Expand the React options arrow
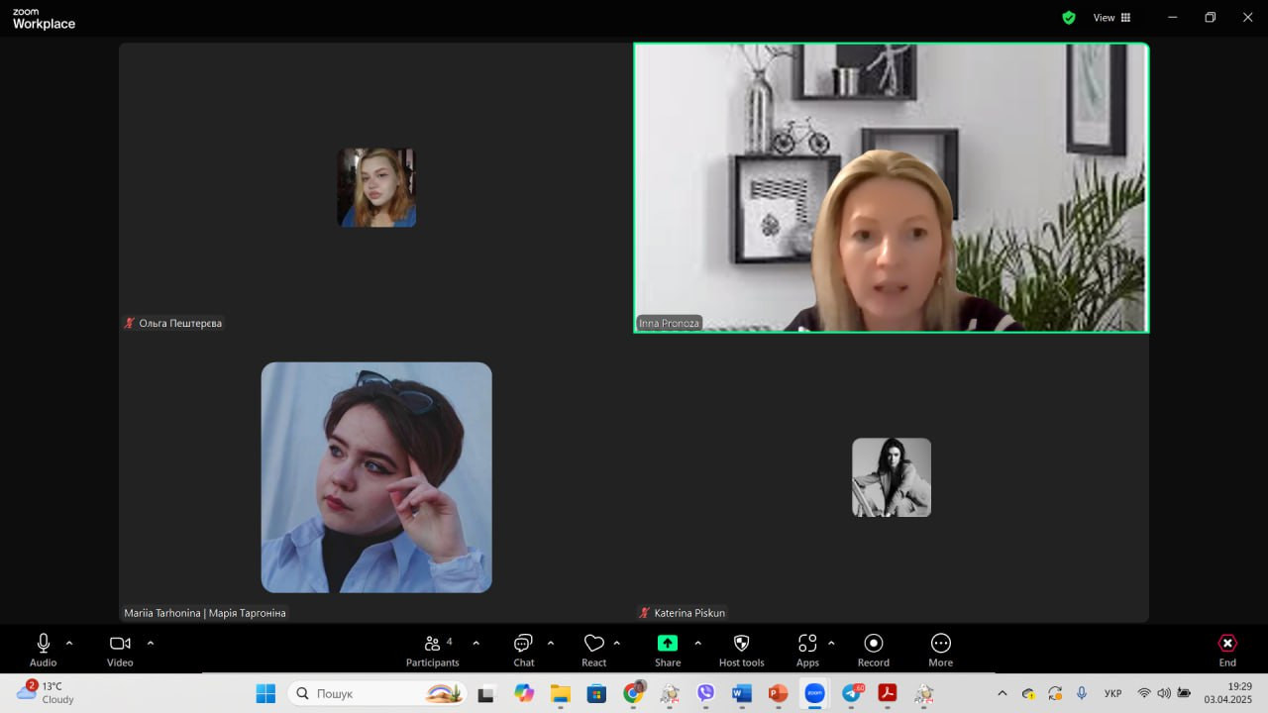 pyautogui.click(x=617, y=643)
